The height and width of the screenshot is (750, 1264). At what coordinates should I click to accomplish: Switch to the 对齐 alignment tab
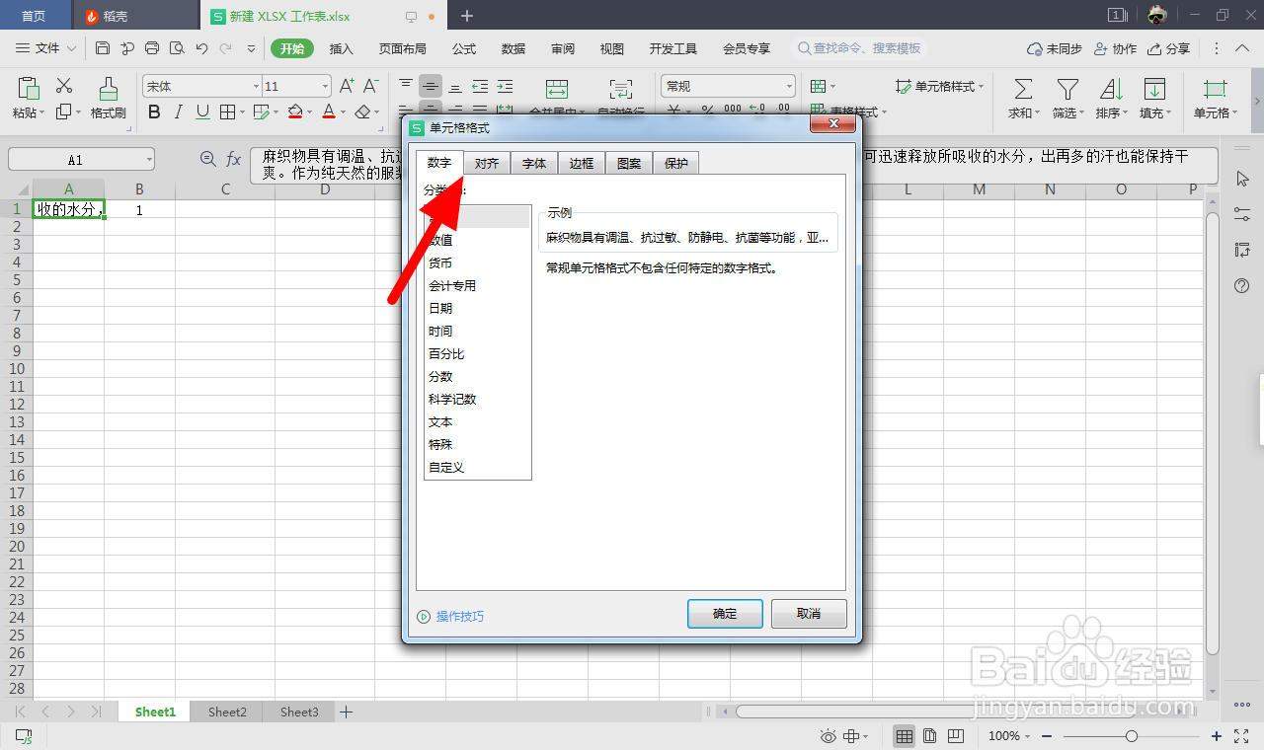point(486,163)
